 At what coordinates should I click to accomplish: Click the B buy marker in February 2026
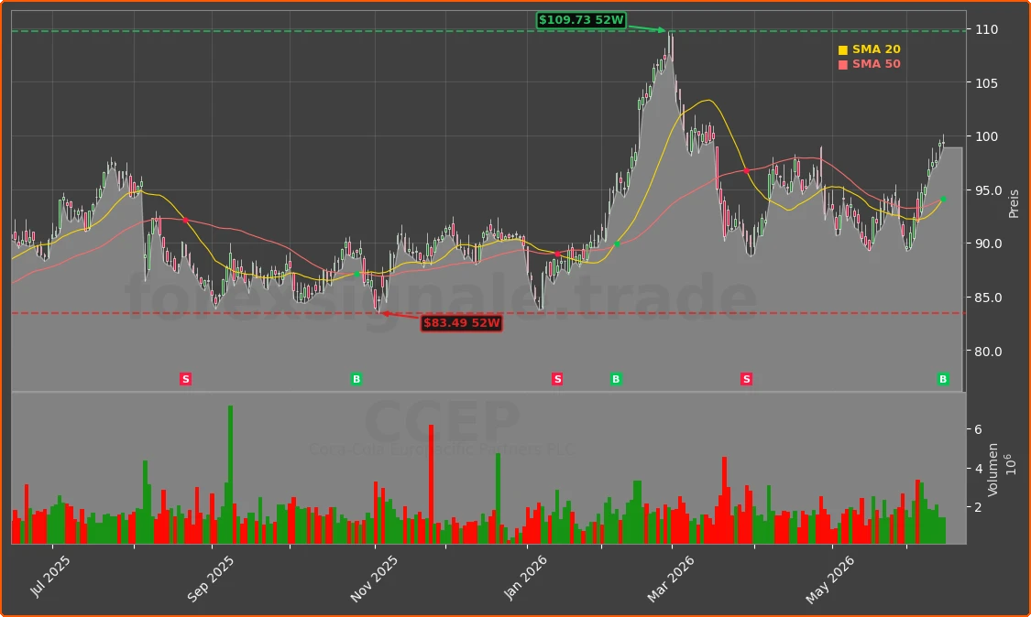[x=616, y=378]
